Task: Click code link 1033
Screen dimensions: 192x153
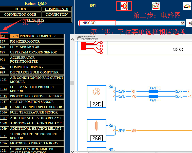Action: coord(3,96)
